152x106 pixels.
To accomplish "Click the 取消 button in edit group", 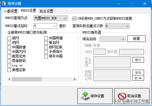I will point(138,78).
